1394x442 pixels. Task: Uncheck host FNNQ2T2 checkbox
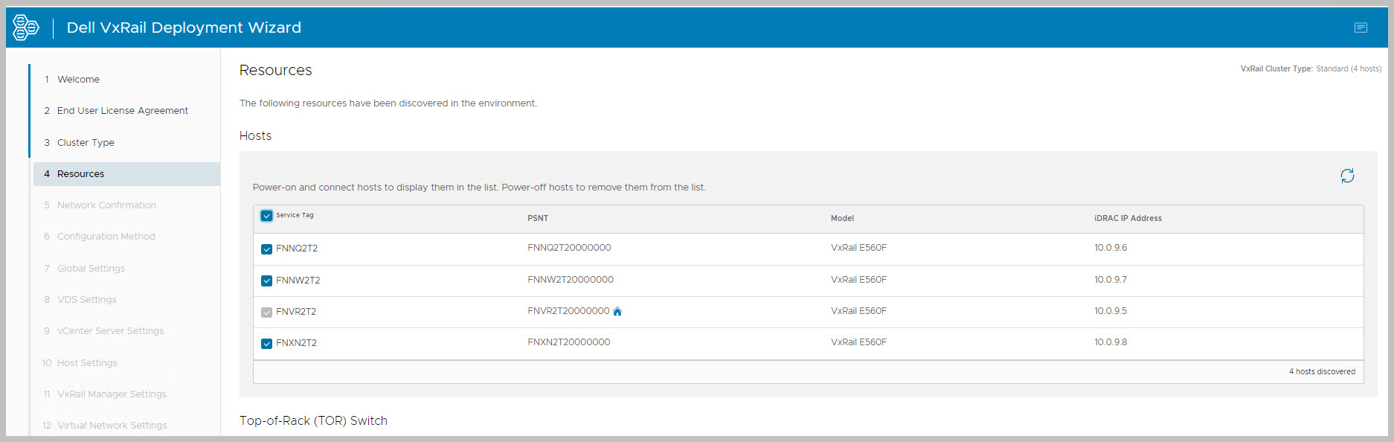pos(266,249)
